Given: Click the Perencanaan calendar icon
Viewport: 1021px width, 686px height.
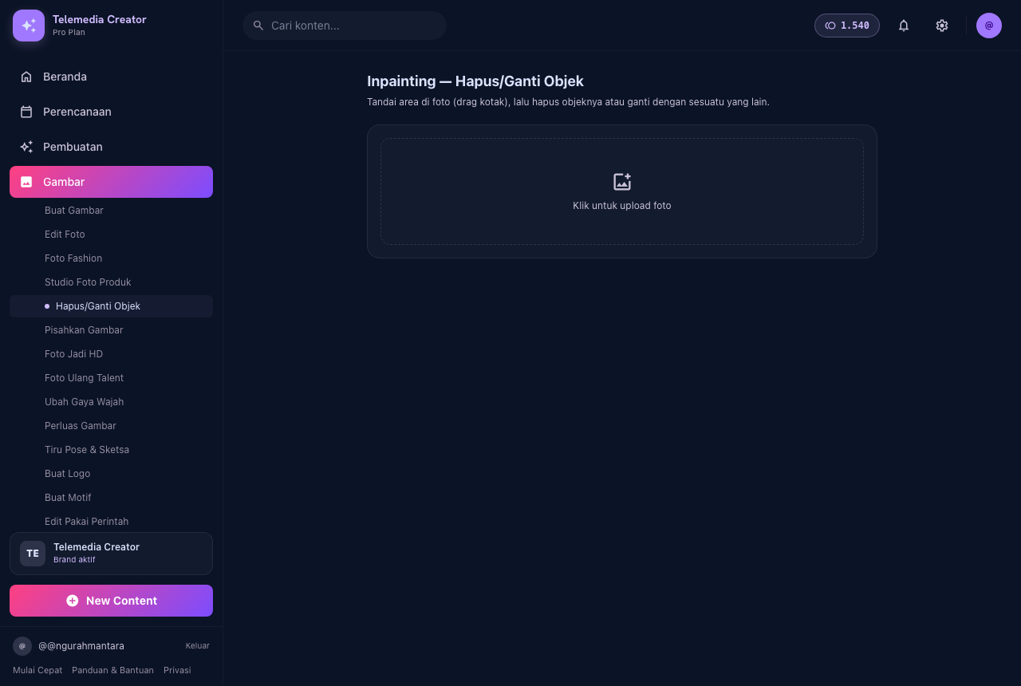Looking at the screenshot, I should 26,112.
